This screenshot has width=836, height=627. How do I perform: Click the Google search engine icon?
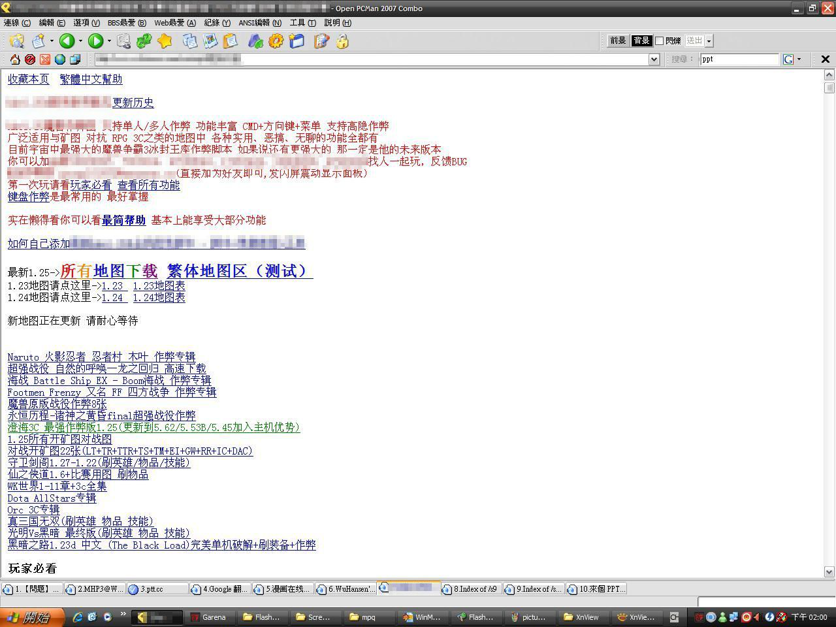[788, 59]
